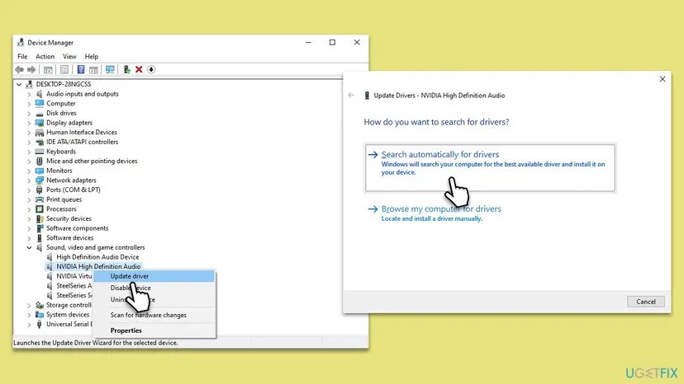Click Browse my computer for drivers option
The image size is (684, 384).
[x=441, y=213]
